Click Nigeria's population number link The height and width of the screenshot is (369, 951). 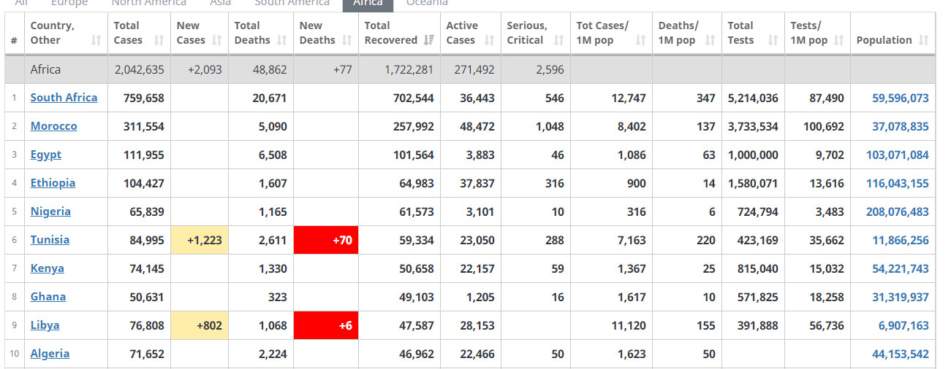pyautogui.click(x=897, y=211)
